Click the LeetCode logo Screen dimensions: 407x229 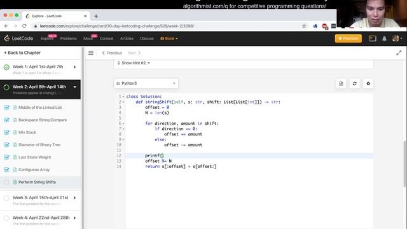[x=18, y=38]
